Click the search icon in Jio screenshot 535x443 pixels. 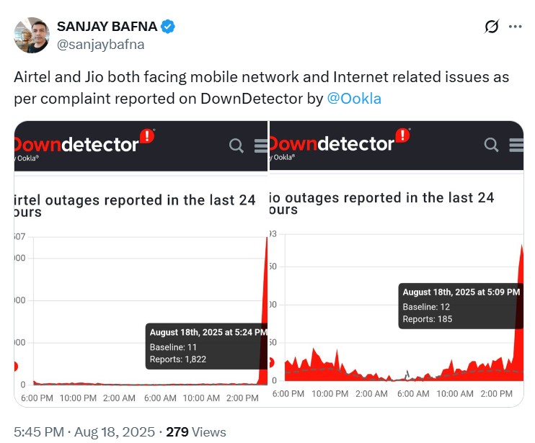click(492, 146)
